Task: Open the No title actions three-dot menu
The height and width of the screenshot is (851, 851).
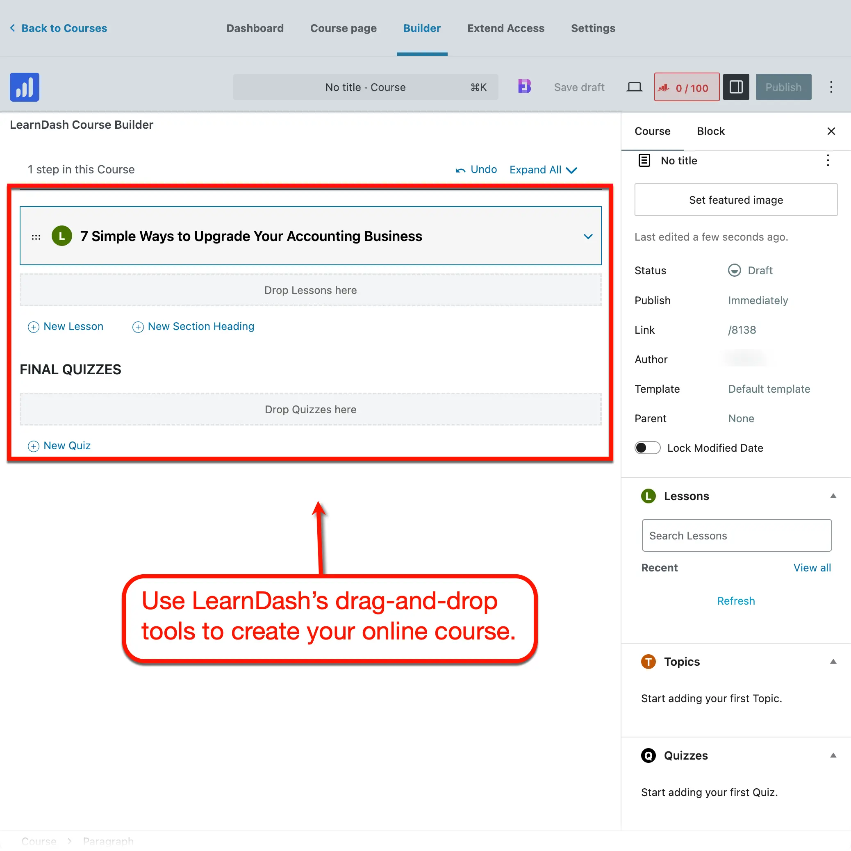Action: [x=828, y=161]
